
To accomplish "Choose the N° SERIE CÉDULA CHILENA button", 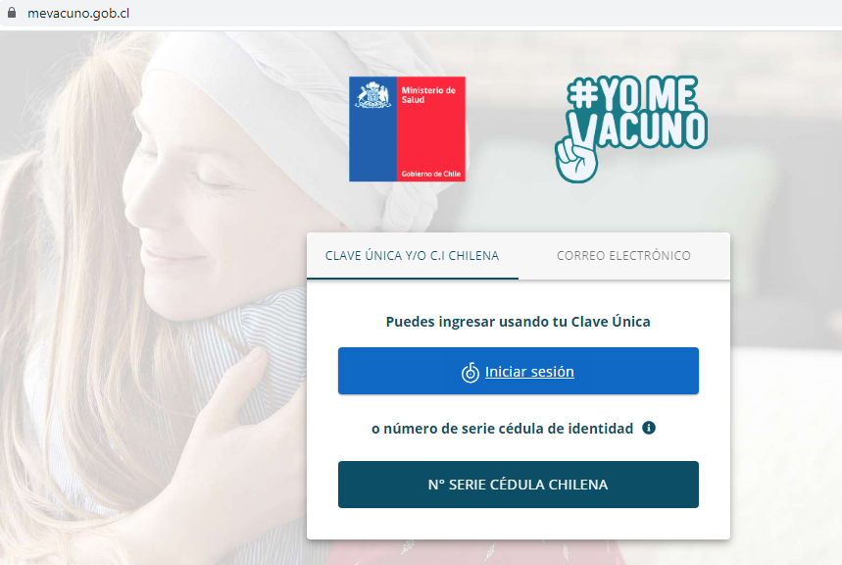I will pos(519,485).
